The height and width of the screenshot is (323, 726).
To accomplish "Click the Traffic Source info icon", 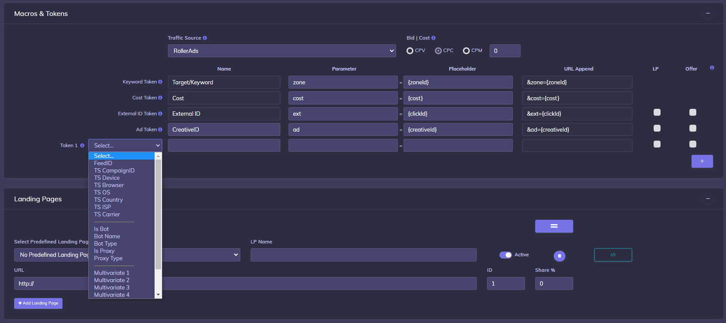I will (205, 38).
